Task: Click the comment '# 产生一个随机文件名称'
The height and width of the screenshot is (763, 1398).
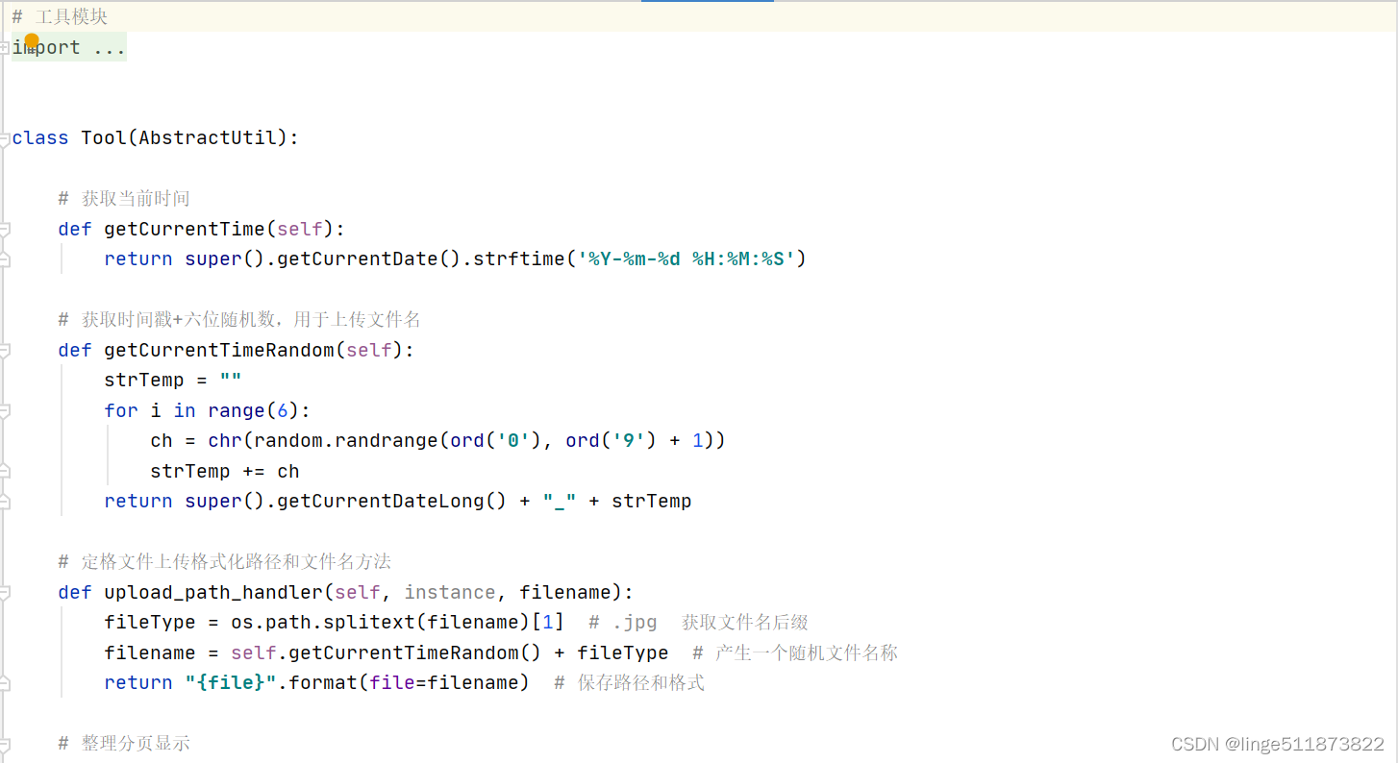Action: (796, 652)
